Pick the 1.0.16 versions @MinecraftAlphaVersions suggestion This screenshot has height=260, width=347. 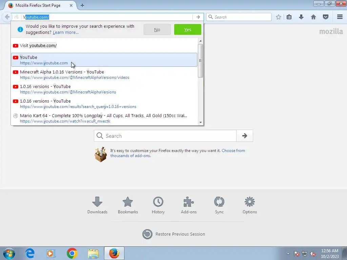click(104, 89)
